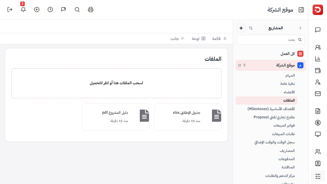Open the bar chart reports icon
Screen dimensions: 327x184
[x=318, y=59]
